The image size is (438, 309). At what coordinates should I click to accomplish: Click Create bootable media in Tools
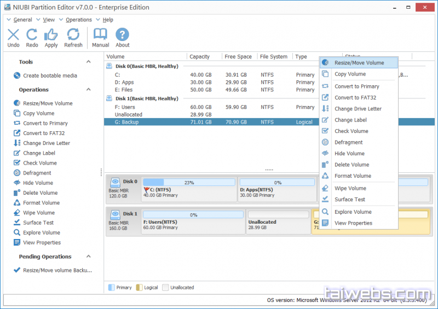[50, 75]
